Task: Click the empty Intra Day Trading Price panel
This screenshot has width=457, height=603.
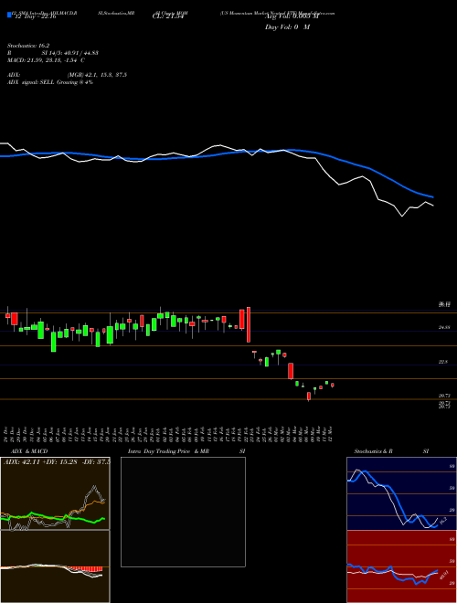Action: click(x=183, y=512)
